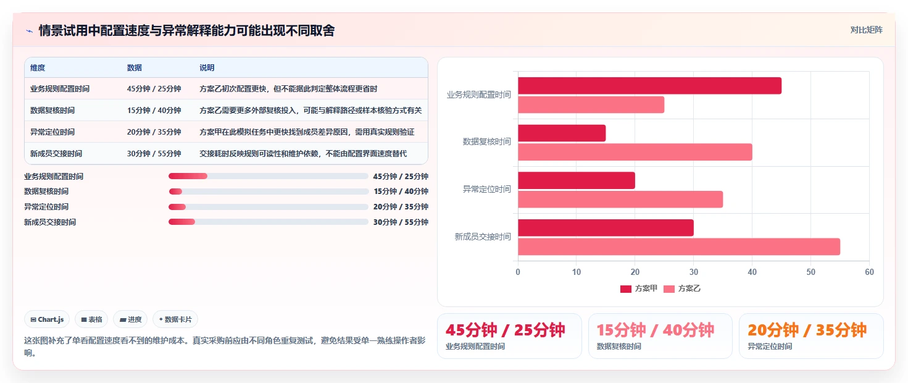The height and width of the screenshot is (383, 908).
Task: Click 方案乙 bar for 业务规则配置时间 in chart
Action: tap(591, 104)
